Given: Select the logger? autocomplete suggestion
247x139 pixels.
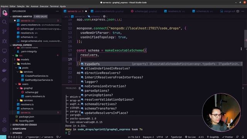Looking at the screenshot, I should (161, 82).
